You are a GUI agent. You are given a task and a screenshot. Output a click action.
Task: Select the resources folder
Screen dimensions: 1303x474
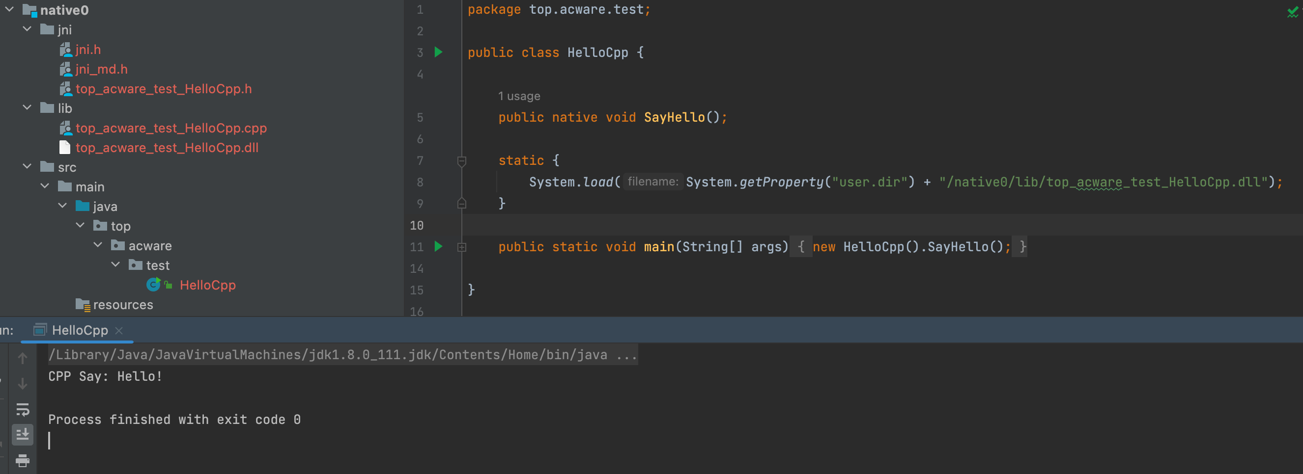coord(123,305)
